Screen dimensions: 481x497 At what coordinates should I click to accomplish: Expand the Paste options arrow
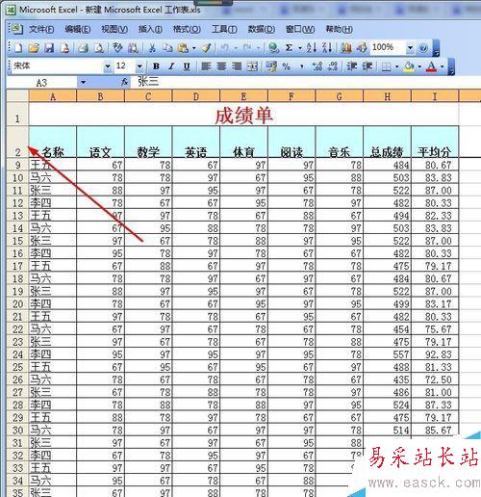coord(193,48)
